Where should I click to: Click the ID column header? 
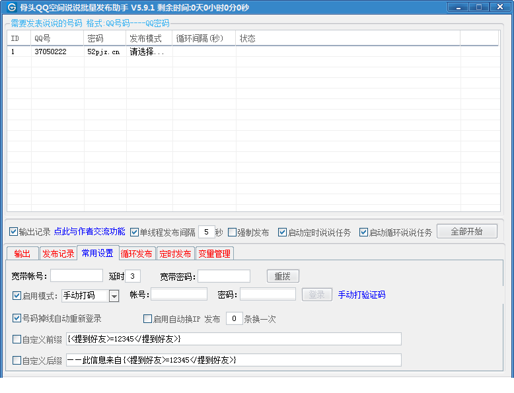click(19, 38)
